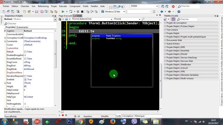The width and height of the screenshot is (223, 125).
Task: Click the Stop program square icon
Action: click(82, 11)
